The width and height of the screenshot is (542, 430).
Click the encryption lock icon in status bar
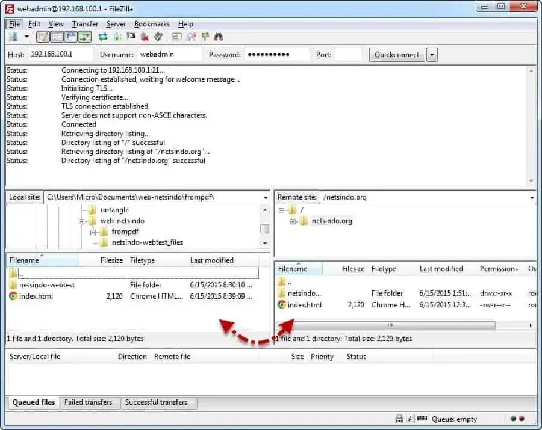click(399, 419)
